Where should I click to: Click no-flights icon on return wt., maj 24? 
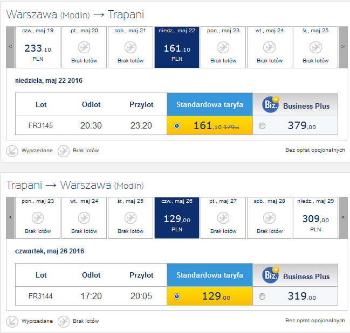coord(84,217)
